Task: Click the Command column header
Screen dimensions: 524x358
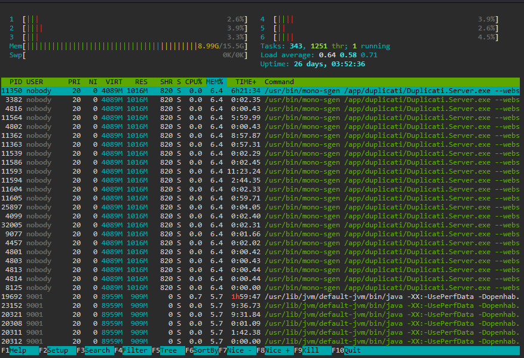Action: (x=279, y=82)
